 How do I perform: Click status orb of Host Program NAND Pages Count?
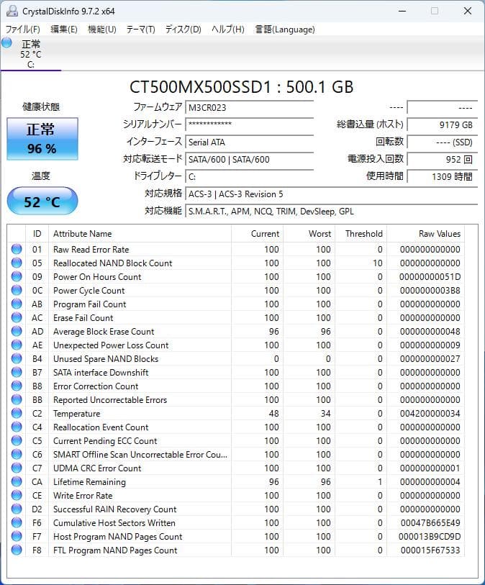click(17, 537)
